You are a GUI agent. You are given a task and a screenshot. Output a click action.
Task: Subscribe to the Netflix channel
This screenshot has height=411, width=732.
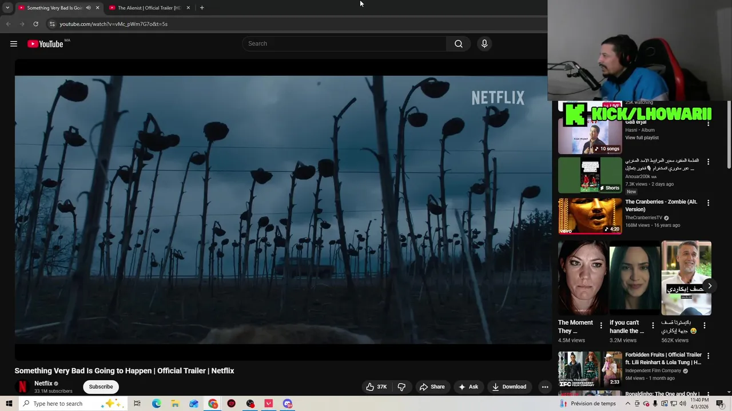tap(101, 386)
